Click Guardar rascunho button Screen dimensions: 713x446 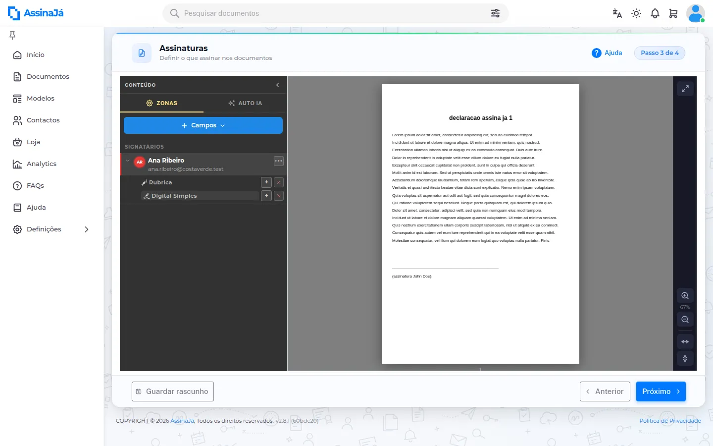pyautogui.click(x=173, y=391)
